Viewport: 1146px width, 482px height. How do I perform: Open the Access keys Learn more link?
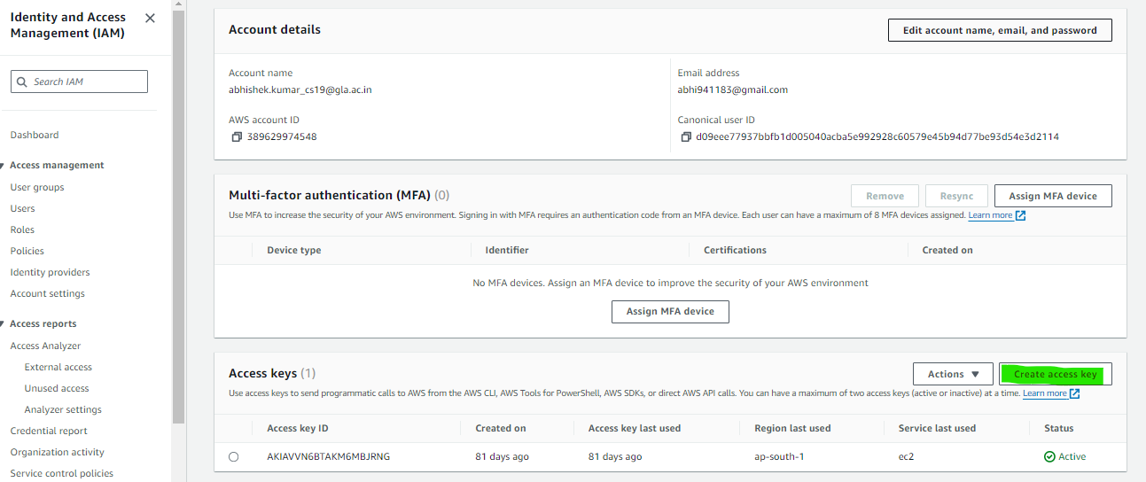[x=1044, y=393]
